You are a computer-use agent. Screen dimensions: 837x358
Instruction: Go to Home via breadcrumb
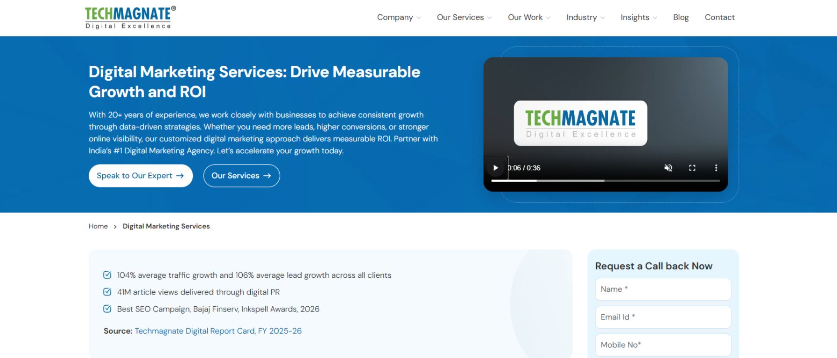point(98,226)
